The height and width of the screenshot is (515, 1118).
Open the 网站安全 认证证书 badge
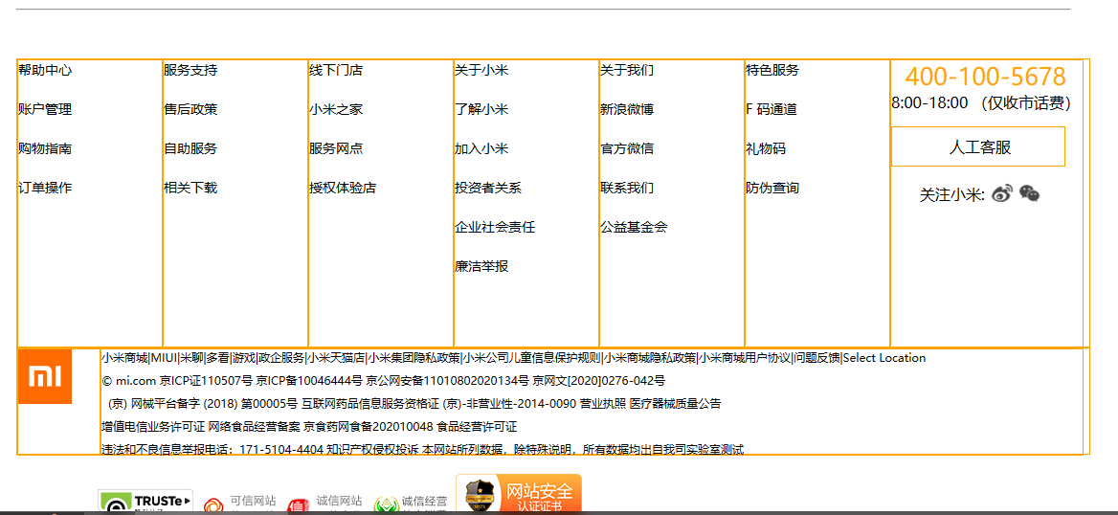(519, 494)
